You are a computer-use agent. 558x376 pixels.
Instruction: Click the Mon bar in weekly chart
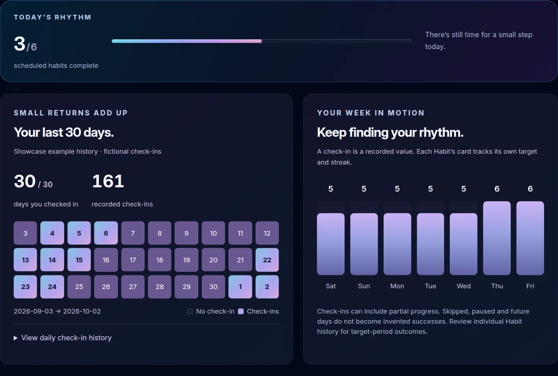click(397, 244)
